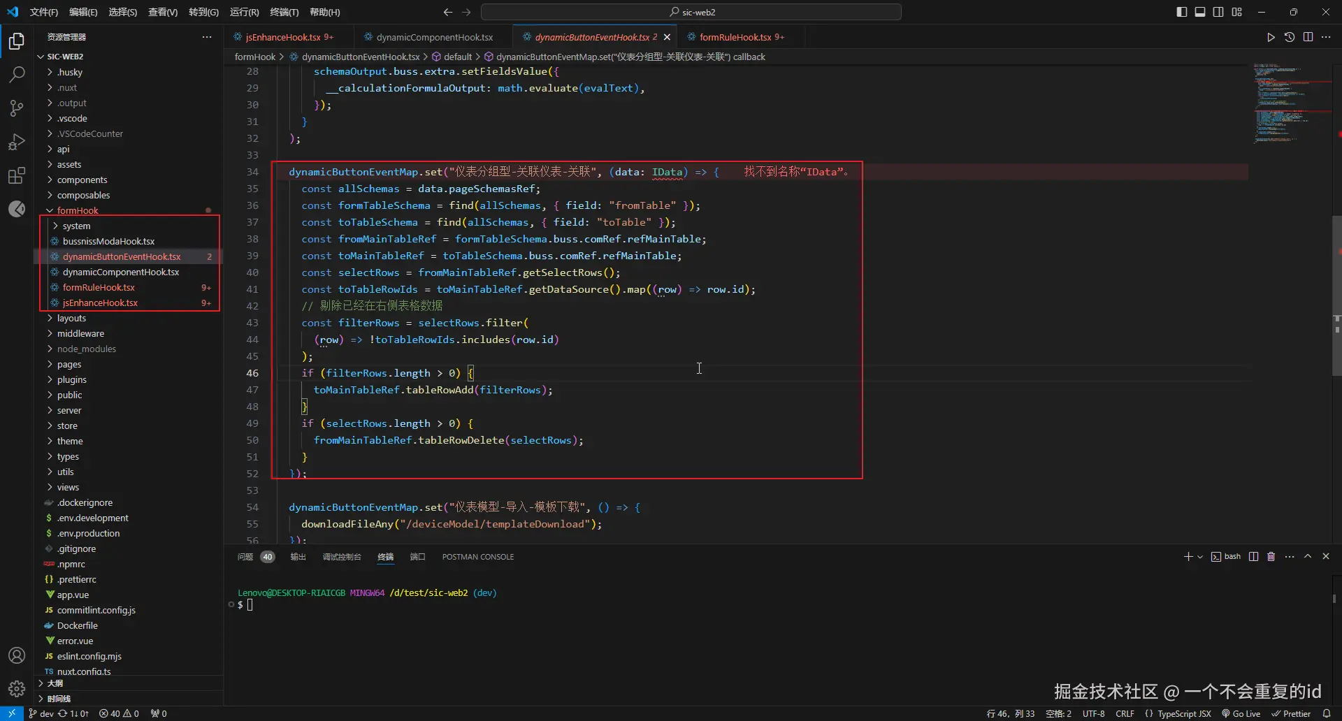The image size is (1342, 721).
Task: Click the dev branch in status bar
Action: [x=41, y=713]
